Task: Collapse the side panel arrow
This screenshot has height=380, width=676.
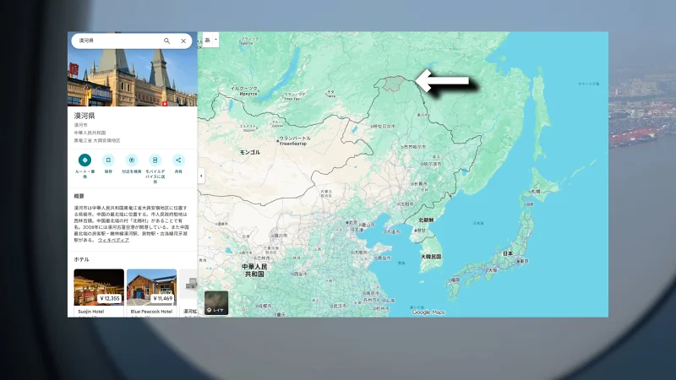Action: click(201, 176)
